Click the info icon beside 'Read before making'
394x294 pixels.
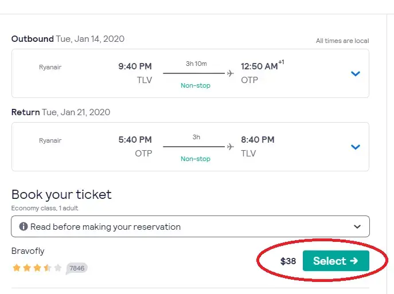(x=24, y=226)
